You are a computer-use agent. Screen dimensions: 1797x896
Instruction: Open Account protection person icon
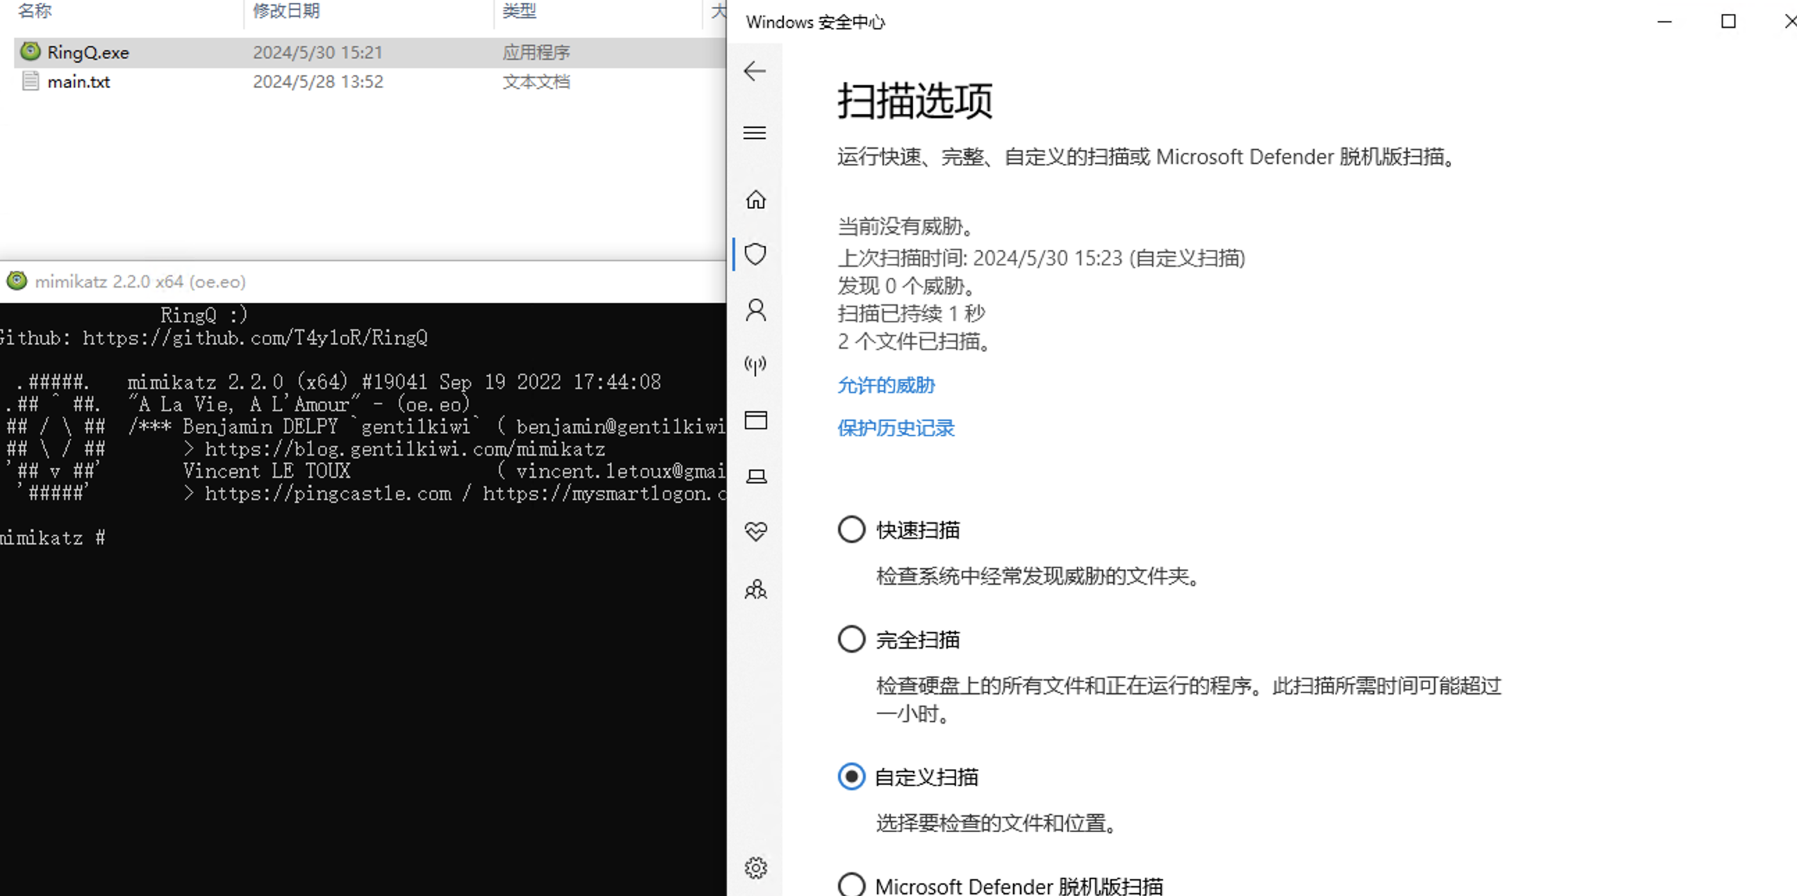point(755,310)
